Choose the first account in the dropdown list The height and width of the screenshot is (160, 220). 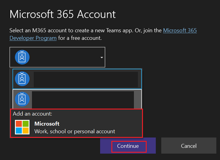coord(77,79)
